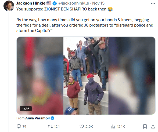Click the tweet text about J6 protestors
This screenshot has width=158, height=132.
pos(85,25)
